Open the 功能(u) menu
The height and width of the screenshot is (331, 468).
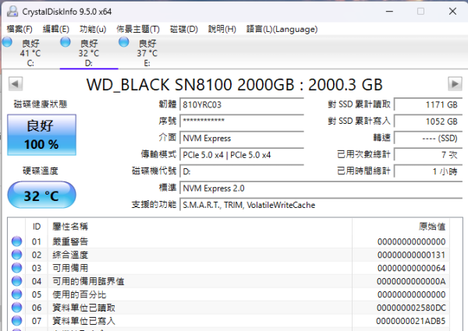pyautogui.click(x=93, y=29)
